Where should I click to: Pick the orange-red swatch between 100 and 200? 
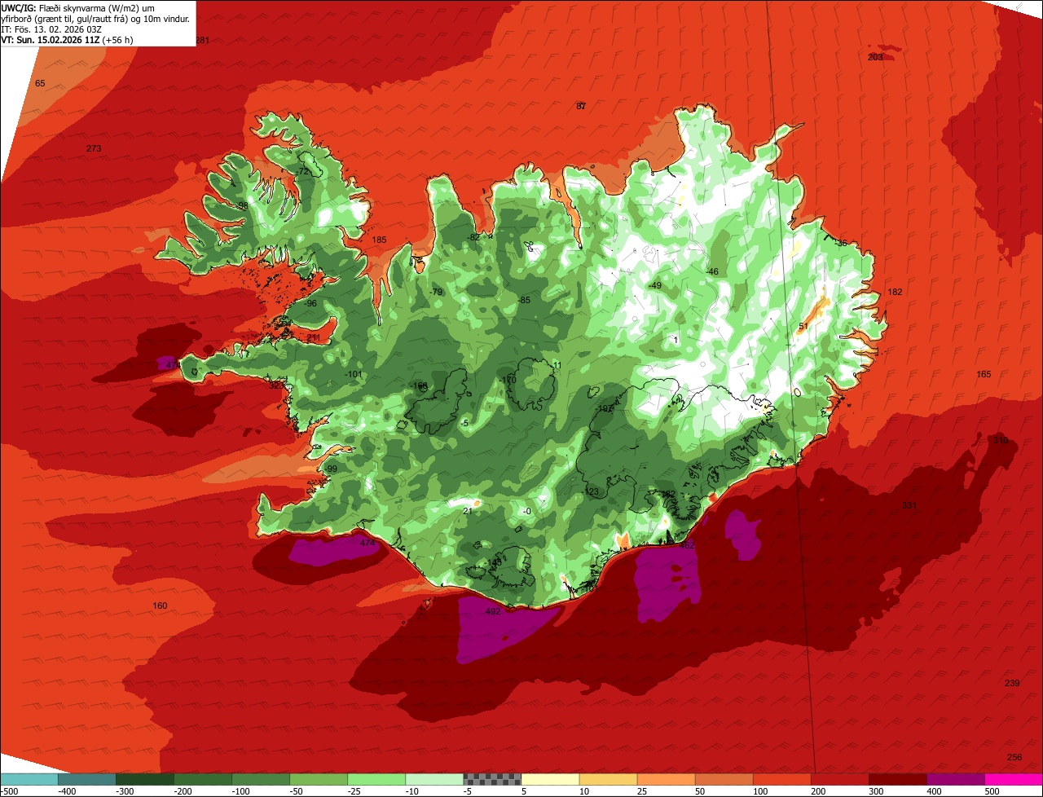coord(781,779)
